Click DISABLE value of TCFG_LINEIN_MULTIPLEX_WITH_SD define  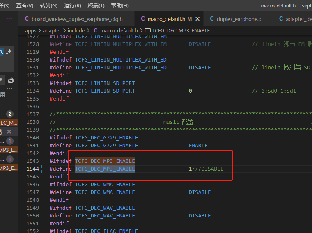[x=200, y=68]
